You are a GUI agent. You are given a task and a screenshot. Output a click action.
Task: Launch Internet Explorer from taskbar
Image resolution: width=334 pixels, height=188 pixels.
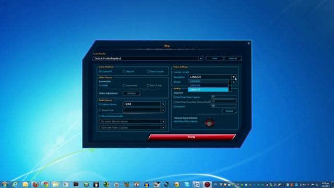pyautogui.click(x=15, y=184)
